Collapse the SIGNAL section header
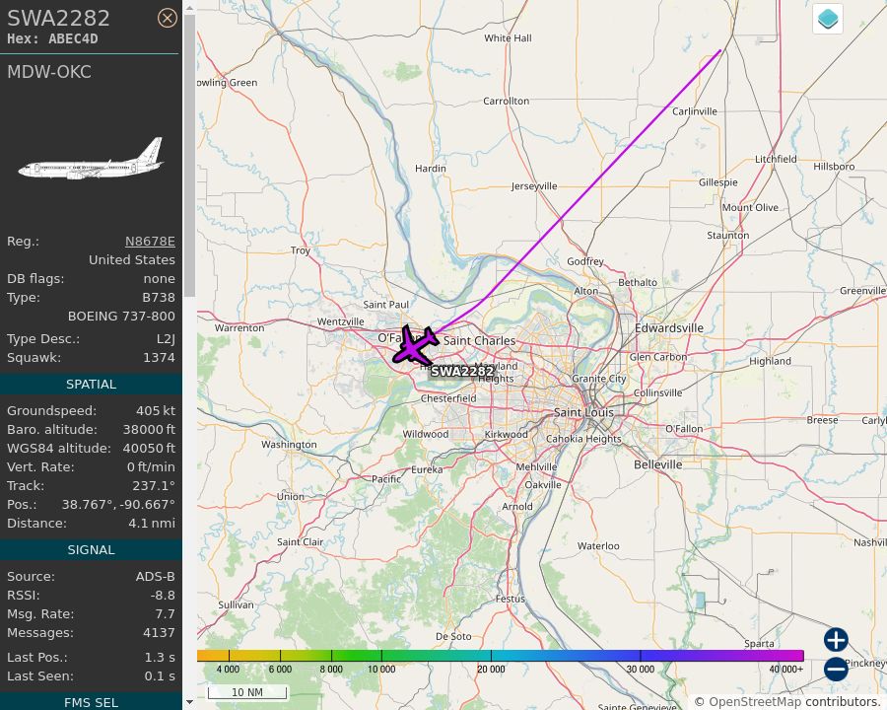The width and height of the screenshot is (887, 710). (x=91, y=549)
